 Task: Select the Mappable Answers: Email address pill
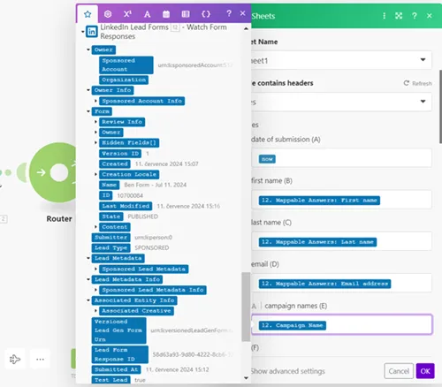coord(324,284)
